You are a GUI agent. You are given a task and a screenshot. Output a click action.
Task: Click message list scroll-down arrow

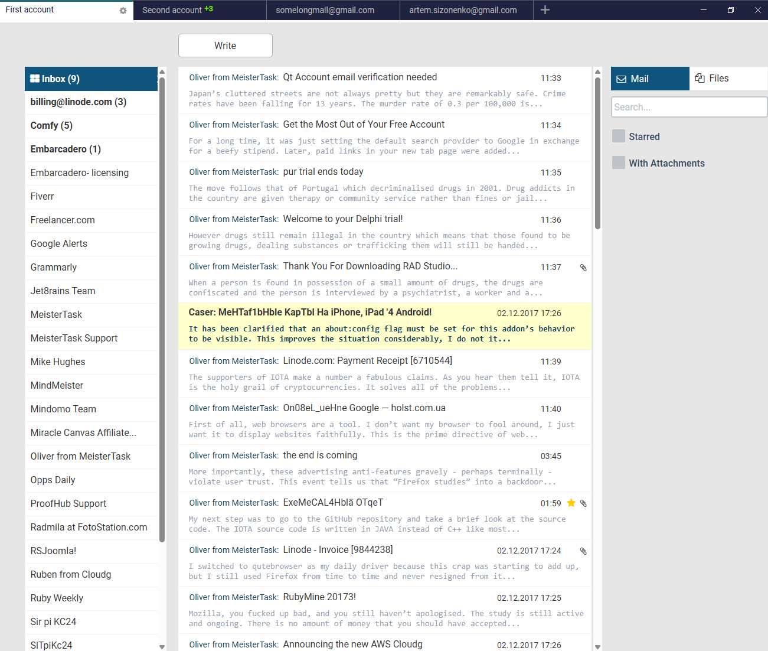coord(597,647)
